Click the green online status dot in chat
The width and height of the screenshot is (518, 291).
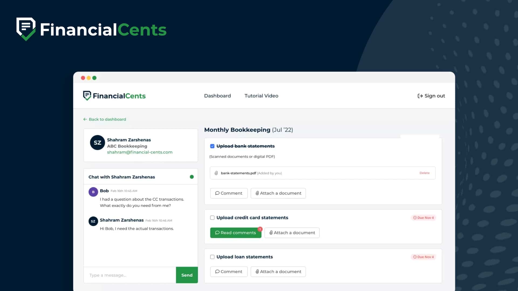tap(192, 177)
